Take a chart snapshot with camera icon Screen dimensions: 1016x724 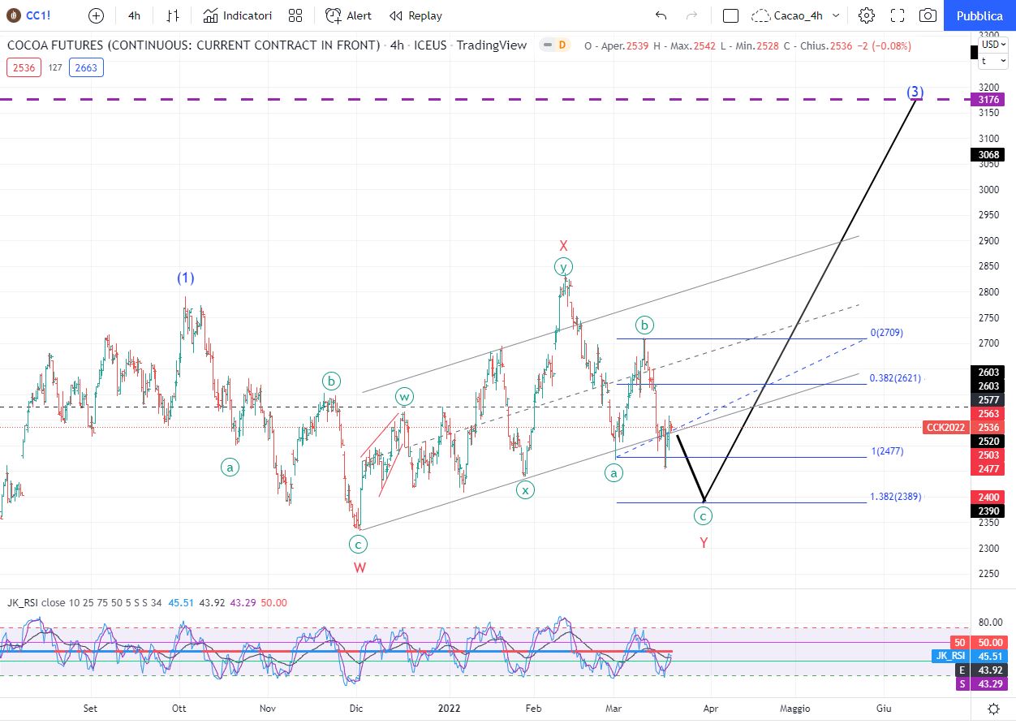[x=928, y=15]
